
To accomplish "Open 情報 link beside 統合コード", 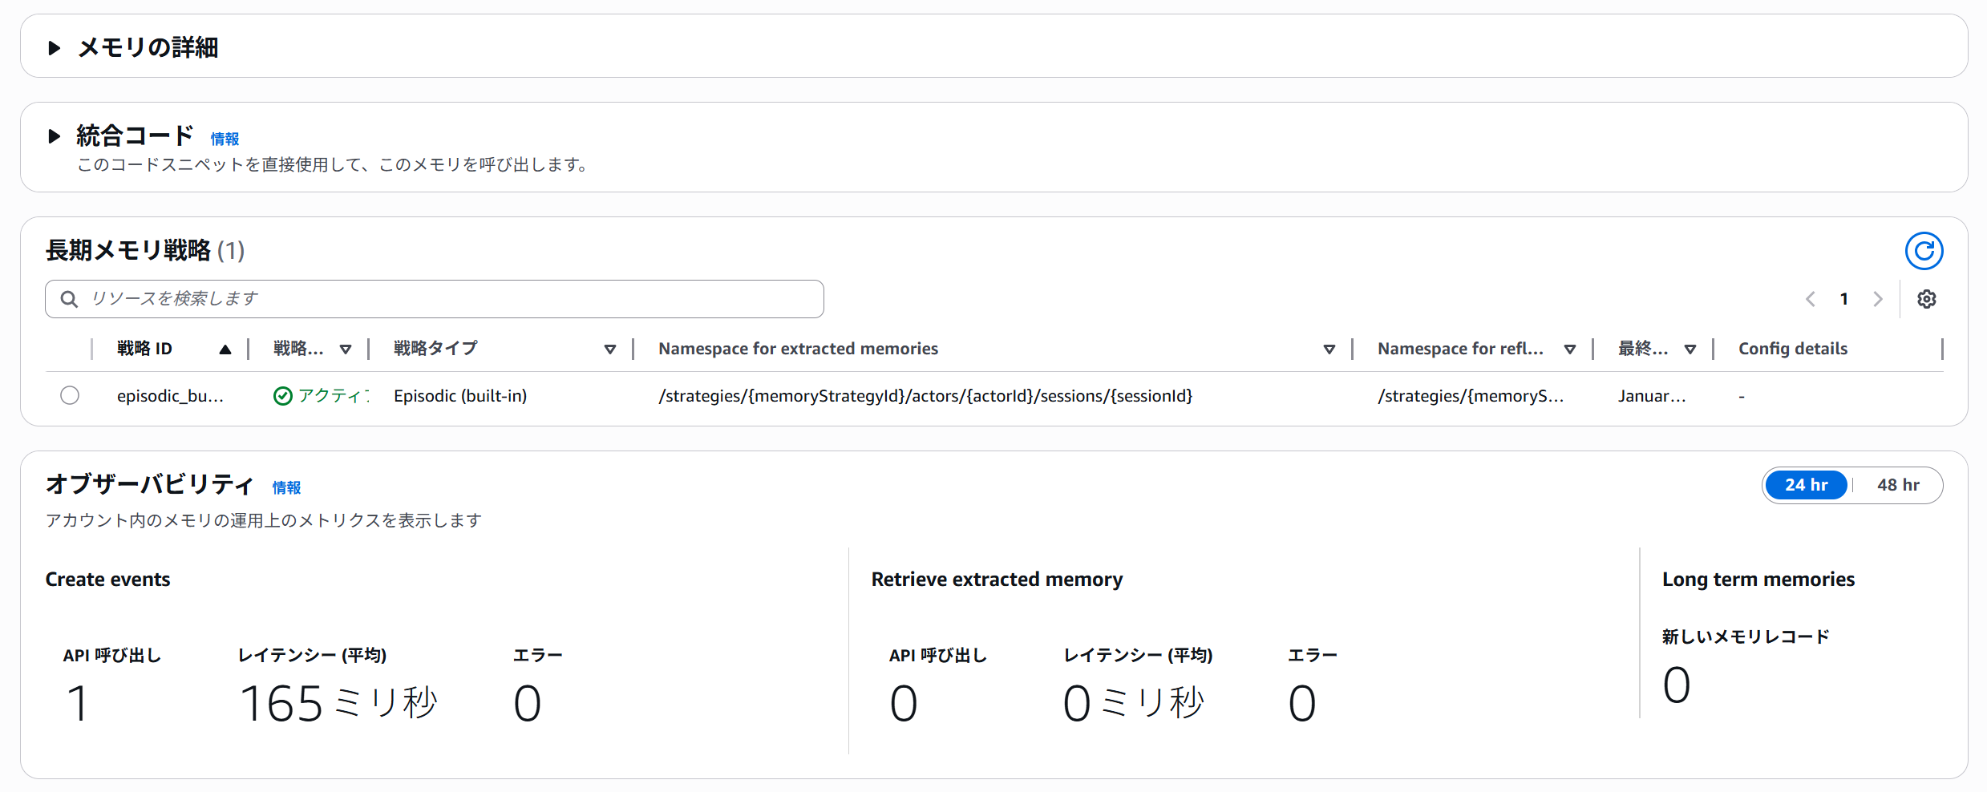I will pyautogui.click(x=225, y=139).
